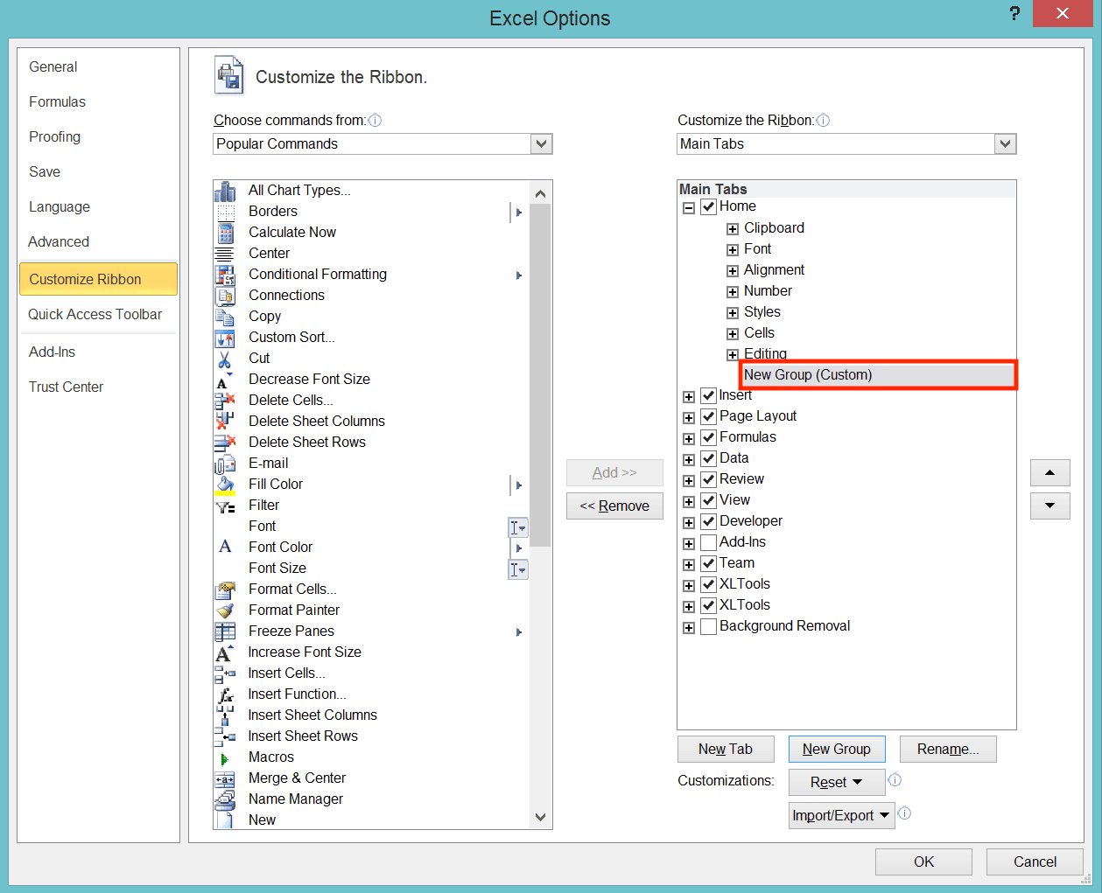Click the Cancel button
This screenshot has width=1102, height=893.
point(1035,862)
